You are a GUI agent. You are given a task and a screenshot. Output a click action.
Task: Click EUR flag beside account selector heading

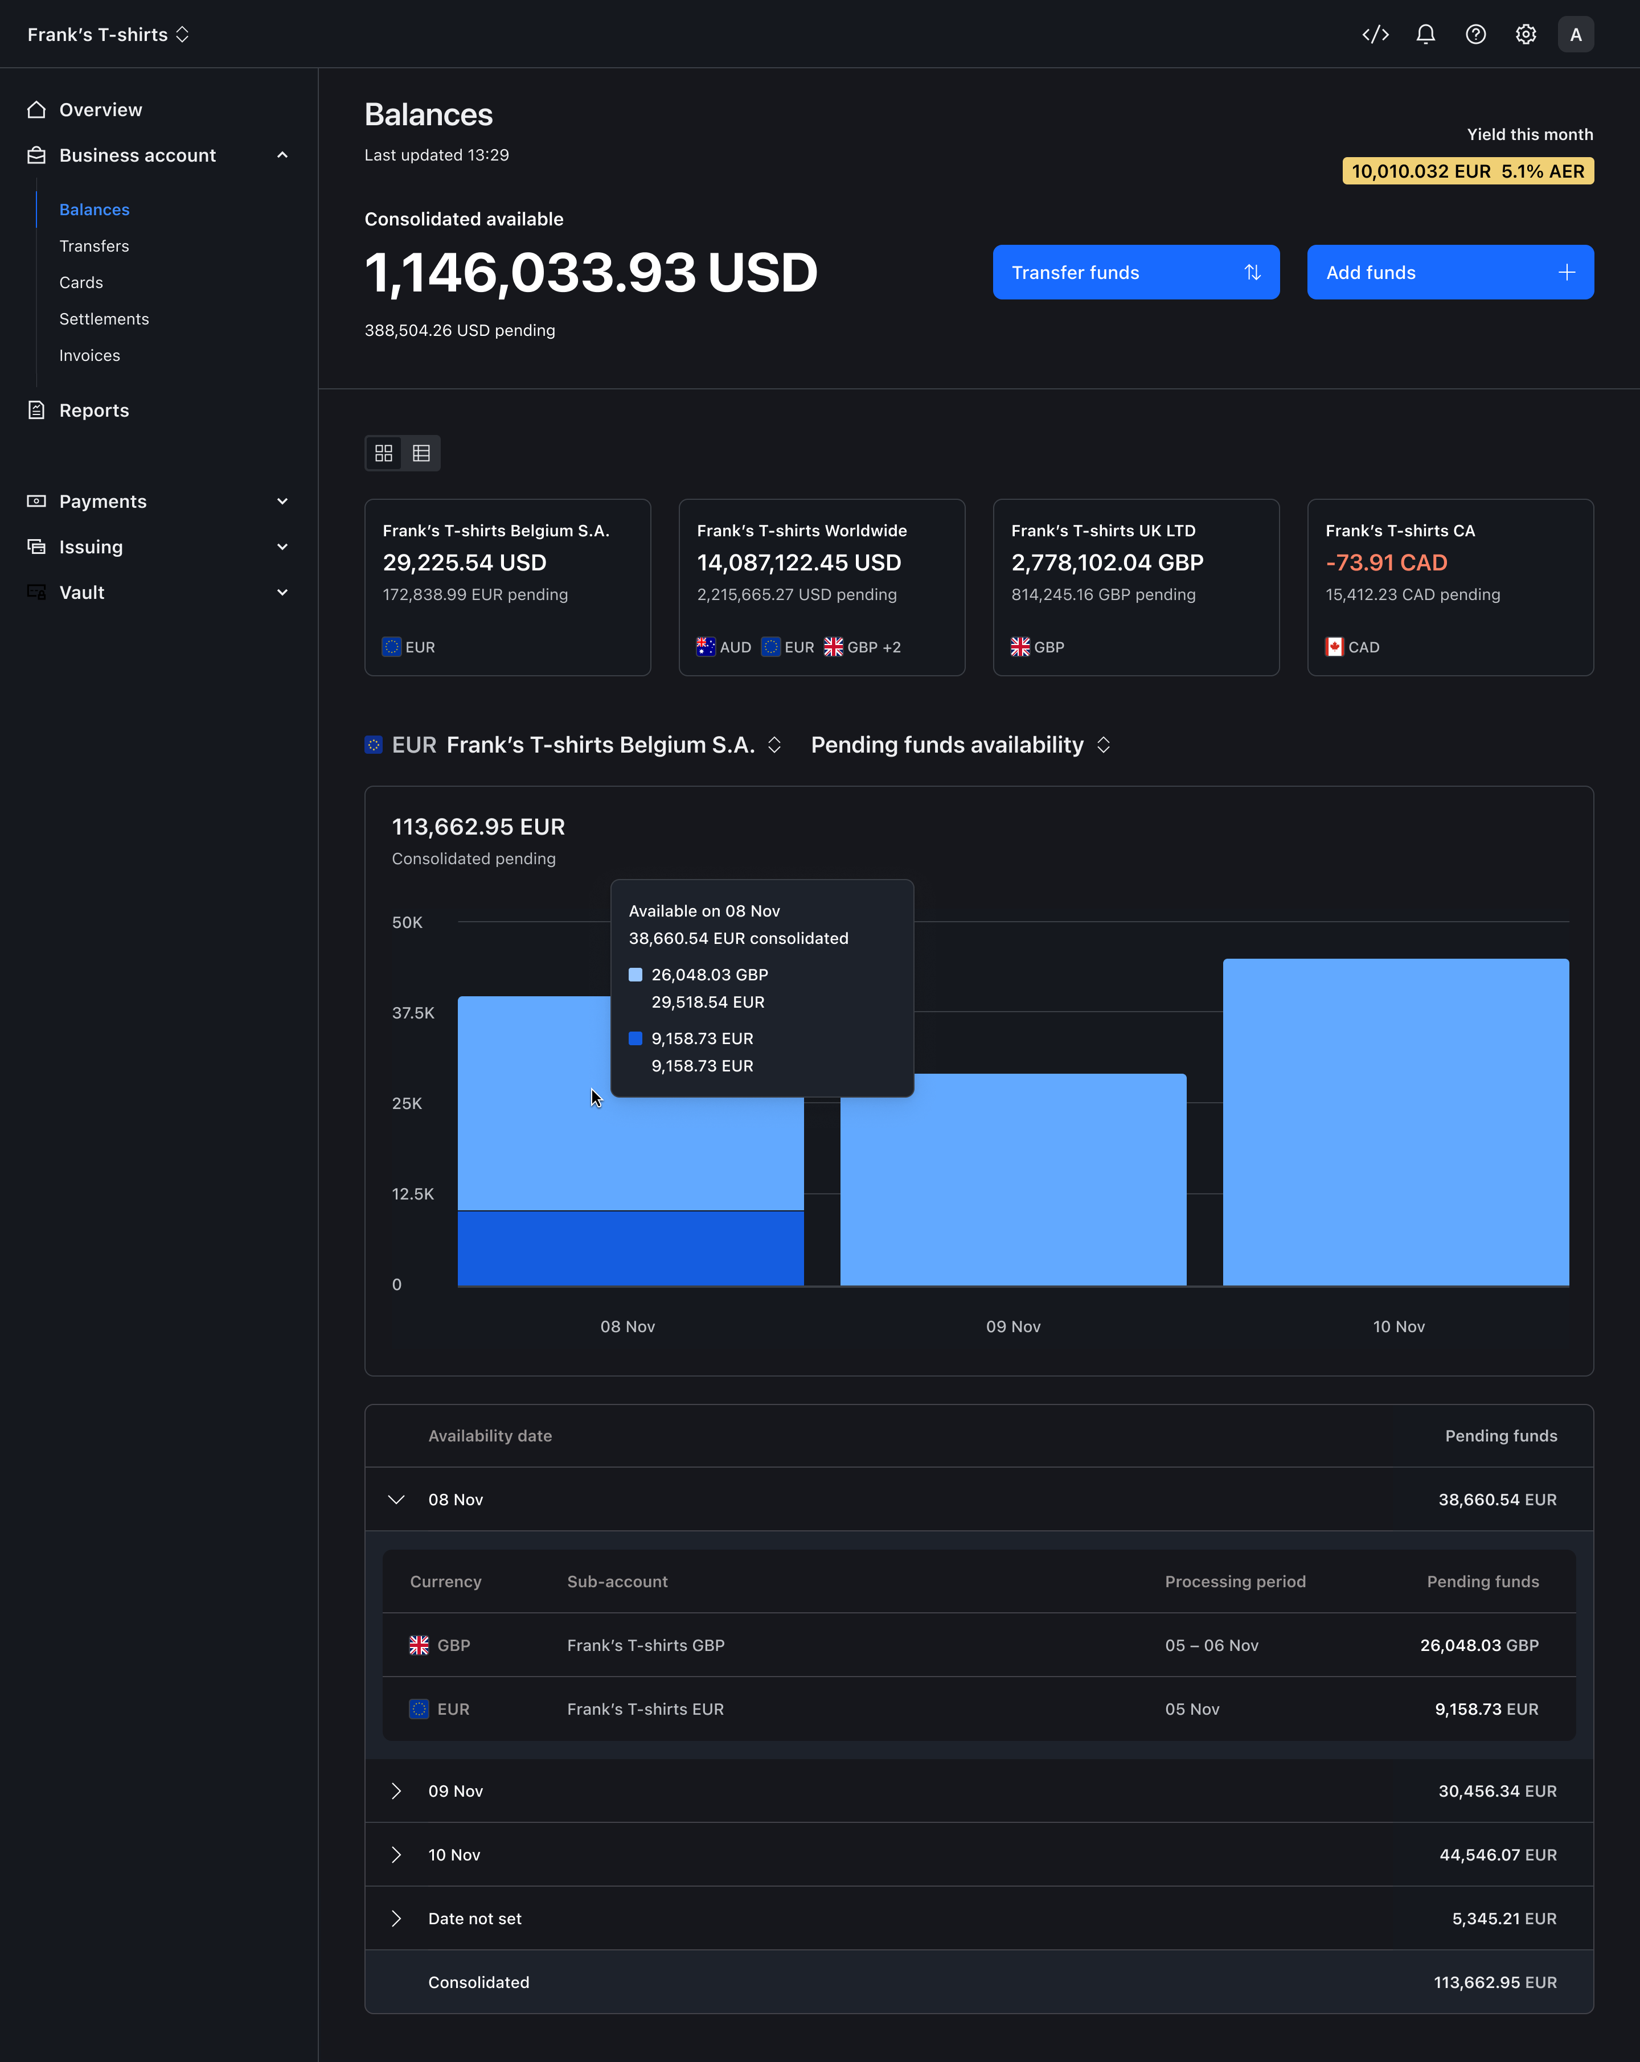374,745
